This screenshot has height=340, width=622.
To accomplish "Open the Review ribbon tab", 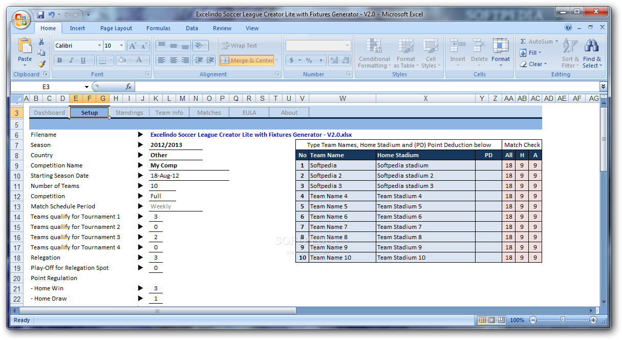I will 222,28.
